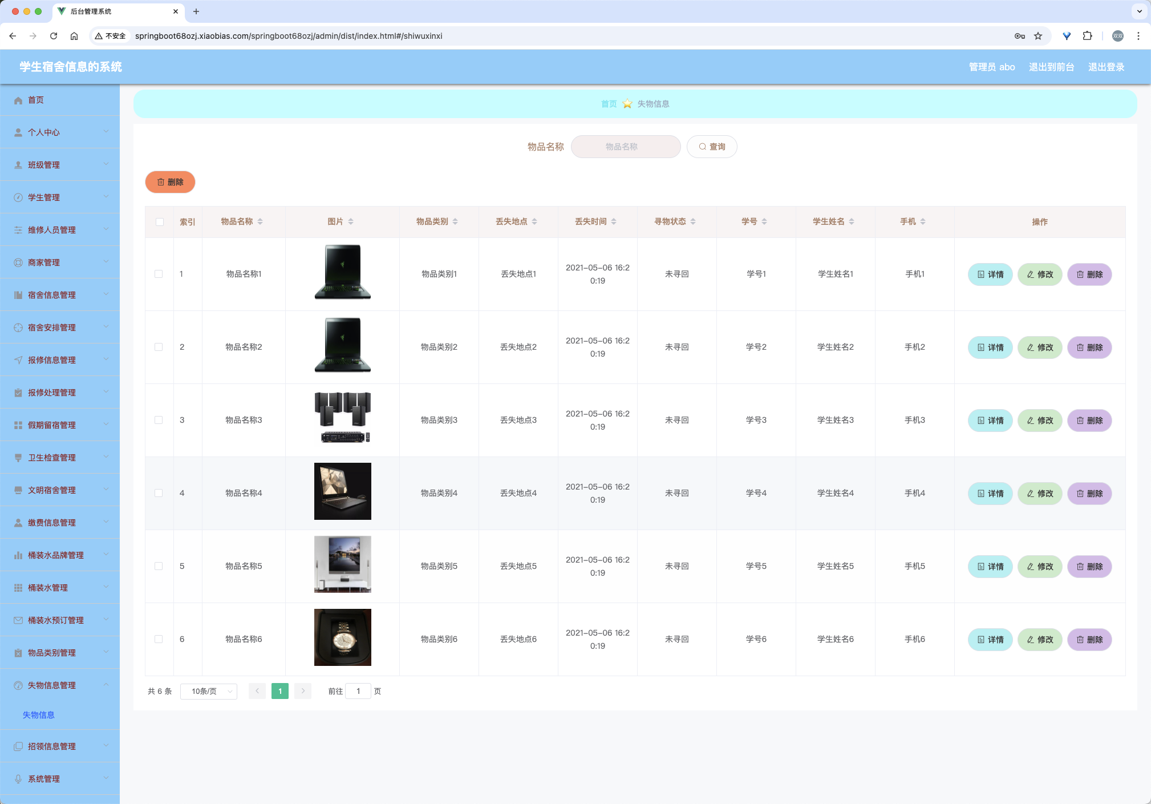Expand the 招领信息管理 chevron
The width and height of the screenshot is (1151, 804).
point(106,746)
